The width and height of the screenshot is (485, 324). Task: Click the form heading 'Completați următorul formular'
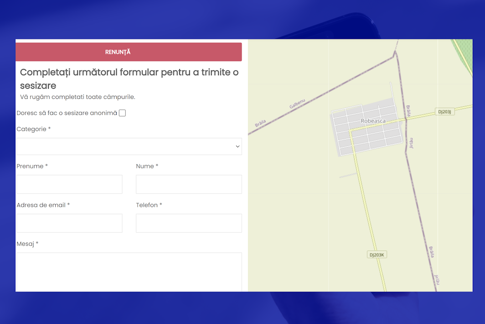(x=129, y=78)
